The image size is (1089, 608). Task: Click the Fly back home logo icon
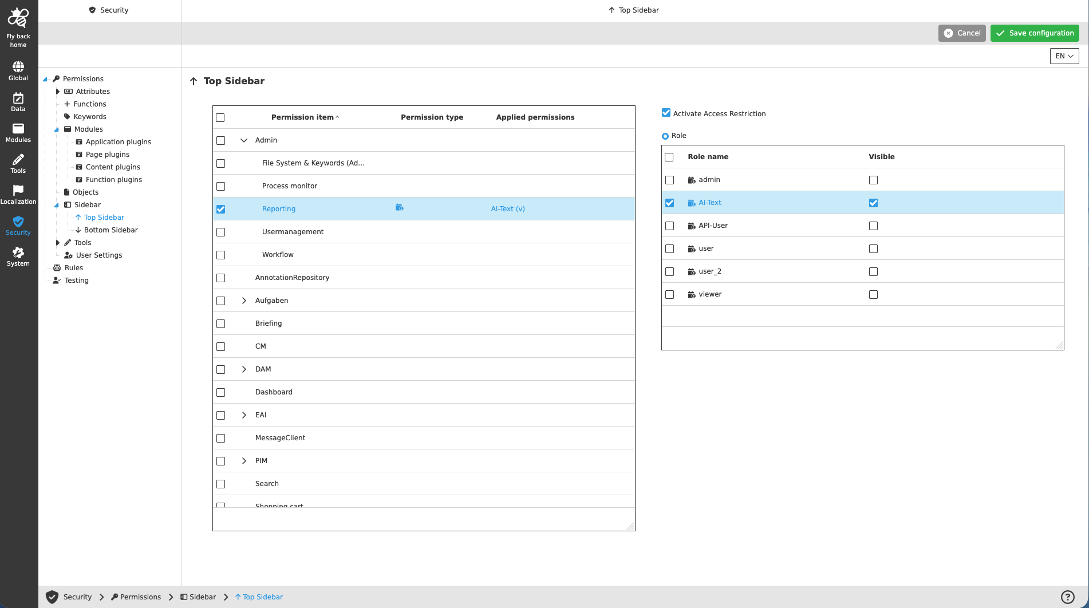(x=18, y=18)
